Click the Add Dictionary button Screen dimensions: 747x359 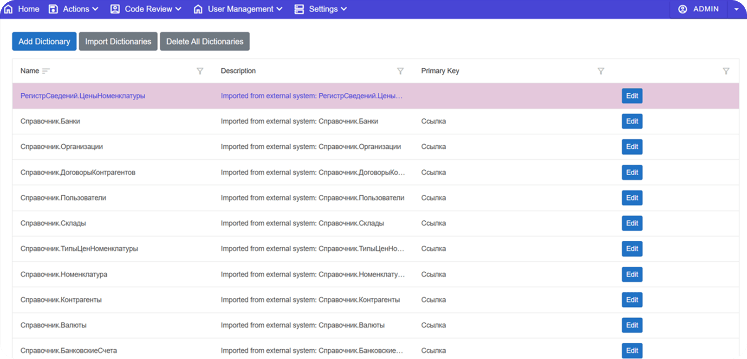click(44, 41)
